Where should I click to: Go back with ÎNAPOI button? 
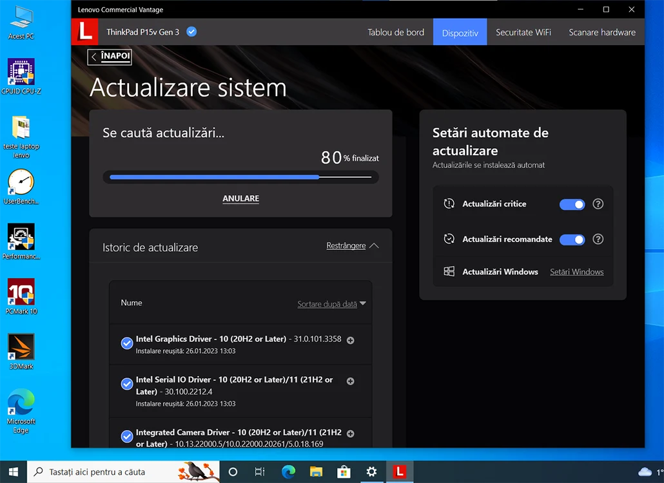pyautogui.click(x=110, y=56)
